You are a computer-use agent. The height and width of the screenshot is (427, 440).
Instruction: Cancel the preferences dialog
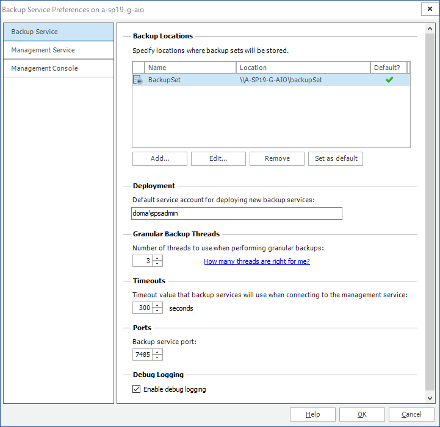click(411, 414)
